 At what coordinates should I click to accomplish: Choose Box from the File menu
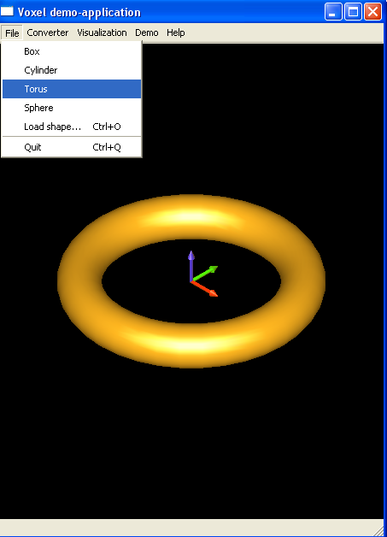point(72,51)
